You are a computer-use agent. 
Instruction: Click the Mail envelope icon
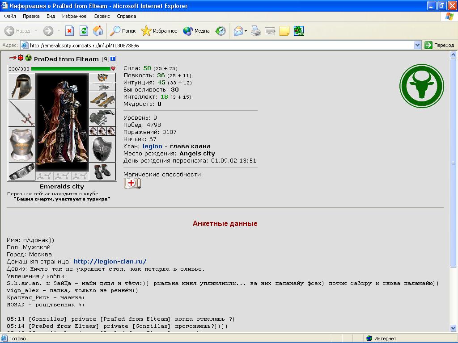[238, 31]
